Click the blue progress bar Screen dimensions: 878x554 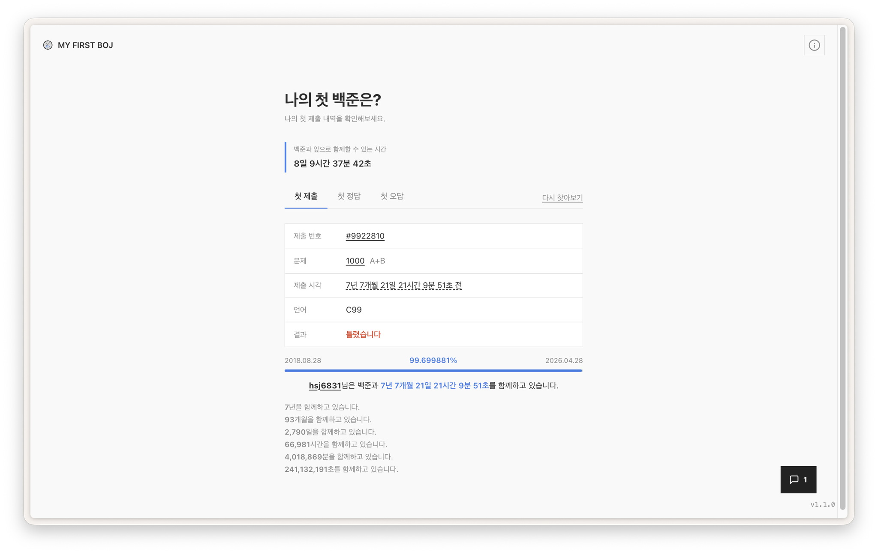(433, 370)
